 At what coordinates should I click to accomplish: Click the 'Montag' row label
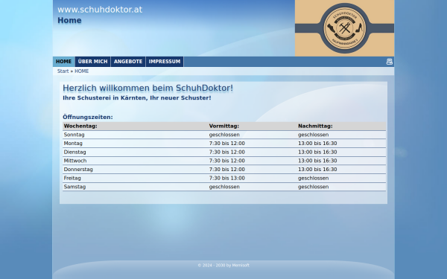click(x=73, y=143)
